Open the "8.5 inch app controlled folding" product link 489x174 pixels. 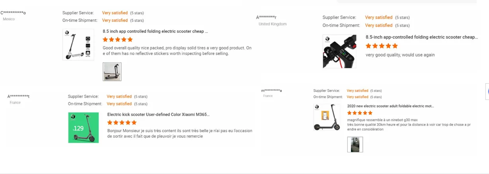click(155, 31)
